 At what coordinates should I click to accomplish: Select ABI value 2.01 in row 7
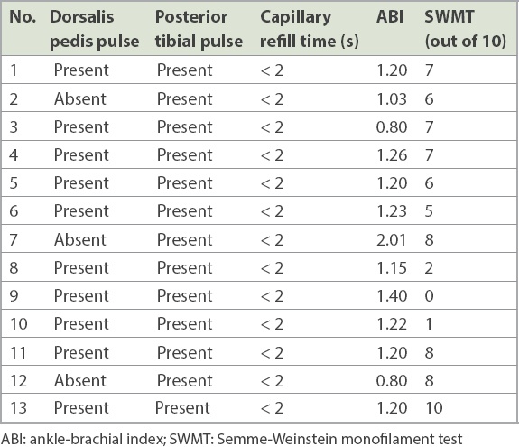point(391,239)
